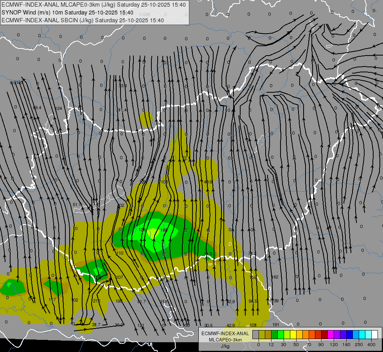Pick the deep blue legend swatch
This screenshot has width=383, height=352.
point(349,334)
